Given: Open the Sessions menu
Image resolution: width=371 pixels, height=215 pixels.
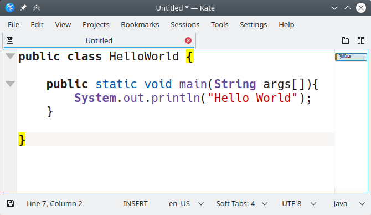Looking at the screenshot, I should pos(185,24).
